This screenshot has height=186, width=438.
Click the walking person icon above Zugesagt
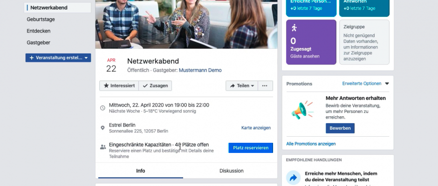pos(294,28)
